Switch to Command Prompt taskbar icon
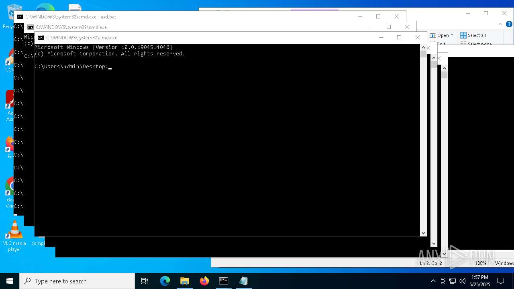This screenshot has height=289, width=514. tap(224, 281)
